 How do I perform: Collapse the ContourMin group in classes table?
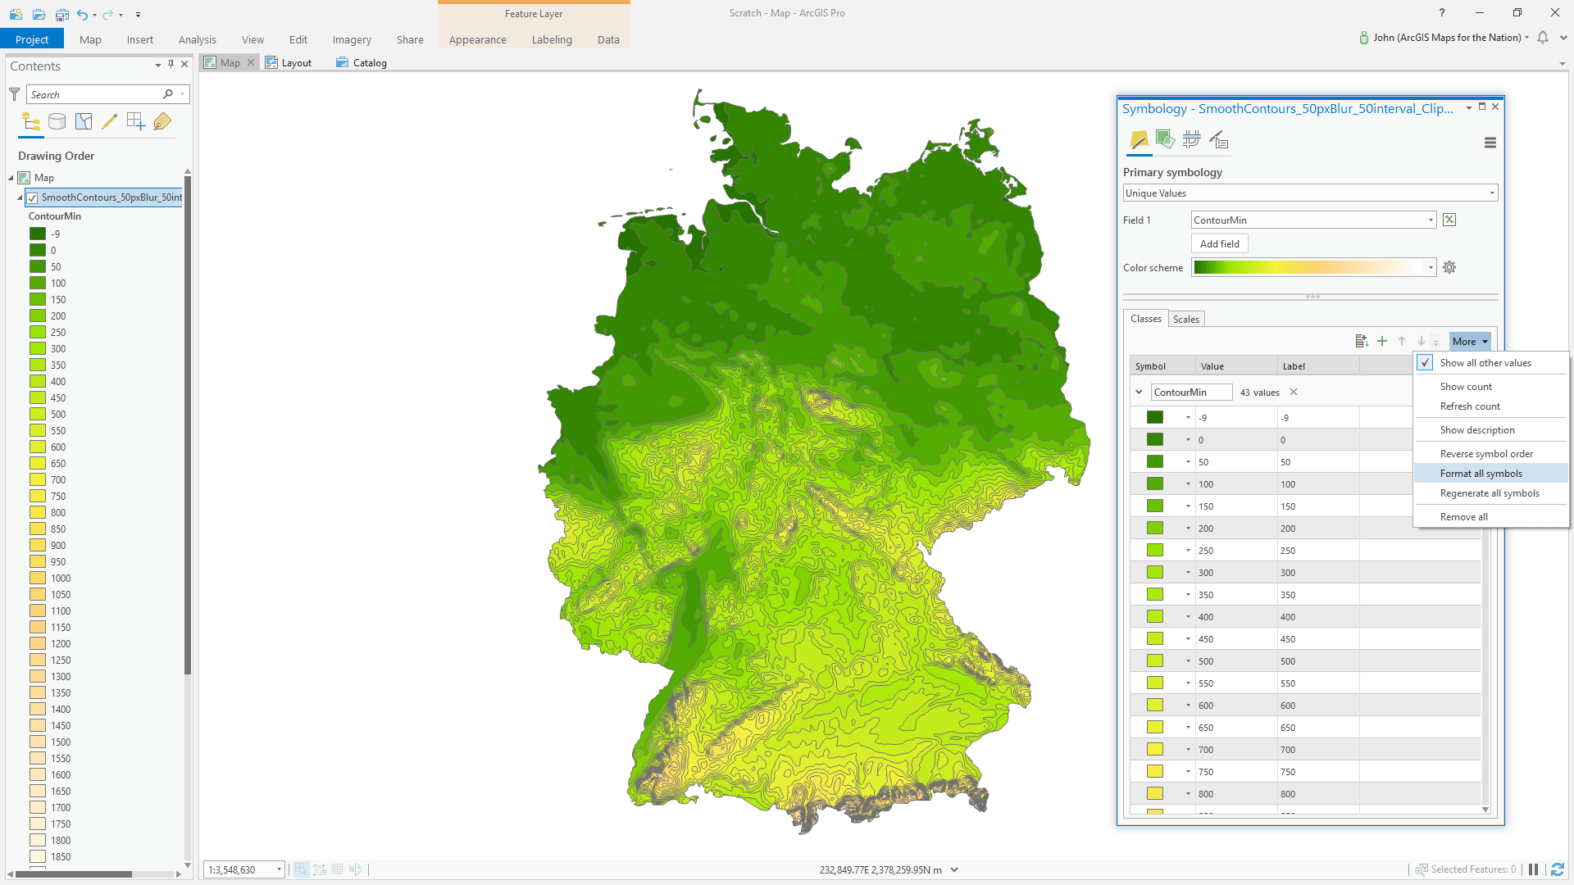(1139, 393)
